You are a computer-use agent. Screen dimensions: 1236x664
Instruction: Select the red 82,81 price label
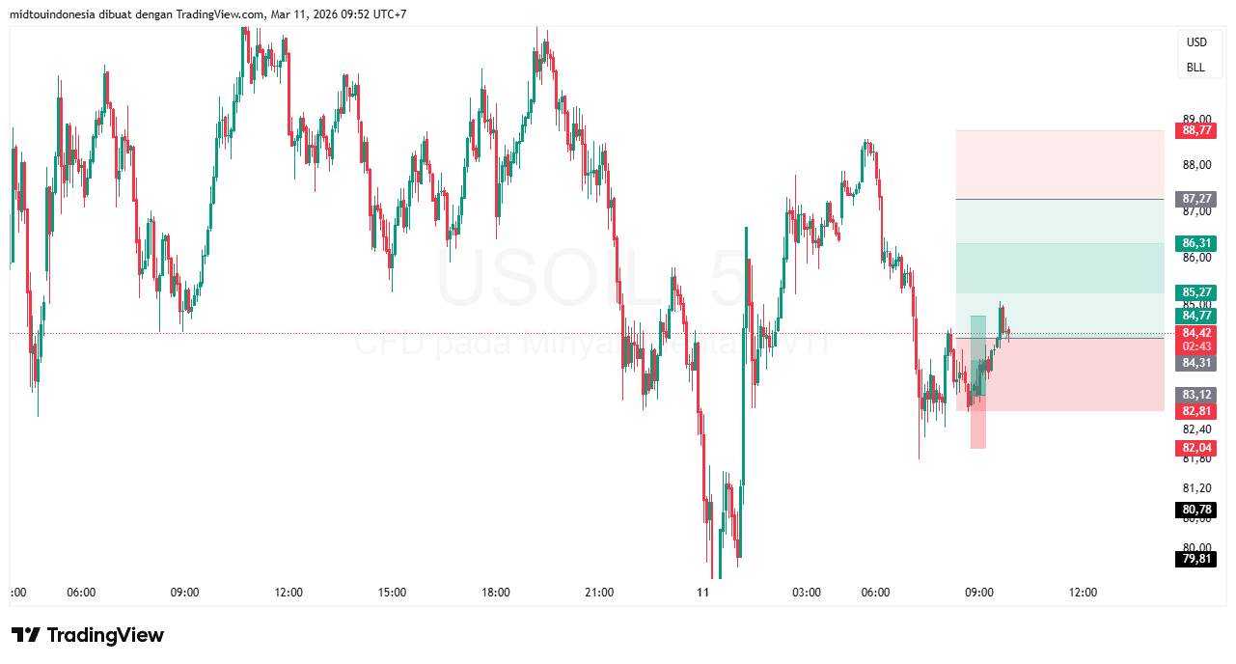[1196, 411]
